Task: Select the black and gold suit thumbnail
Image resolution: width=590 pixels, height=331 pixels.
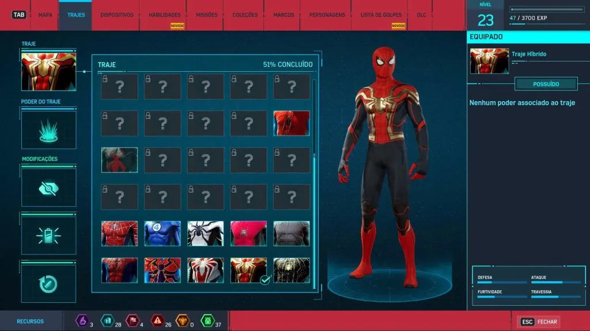Action: 292,270
